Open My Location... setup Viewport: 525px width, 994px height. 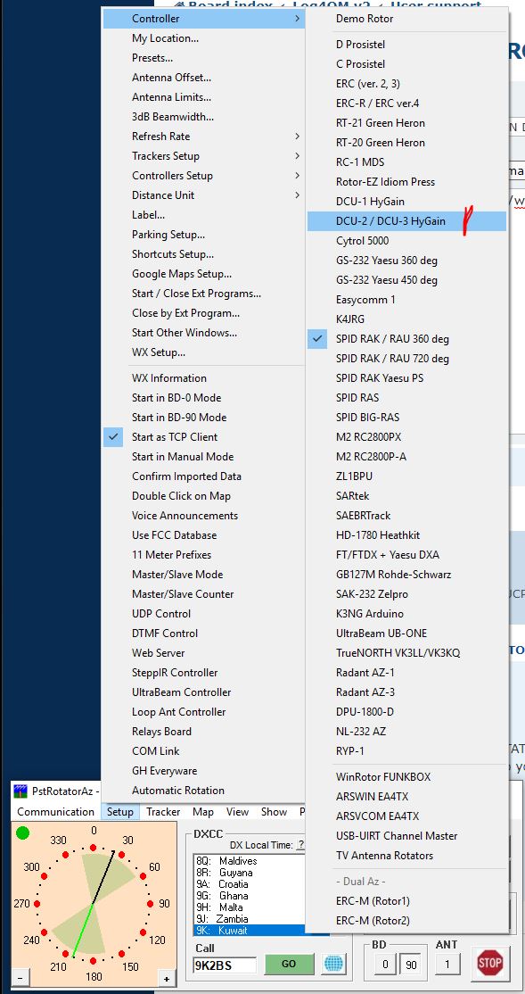204,38
